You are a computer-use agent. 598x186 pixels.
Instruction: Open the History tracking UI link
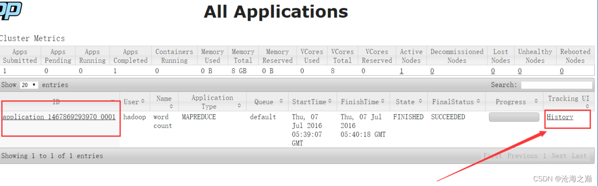pos(560,117)
